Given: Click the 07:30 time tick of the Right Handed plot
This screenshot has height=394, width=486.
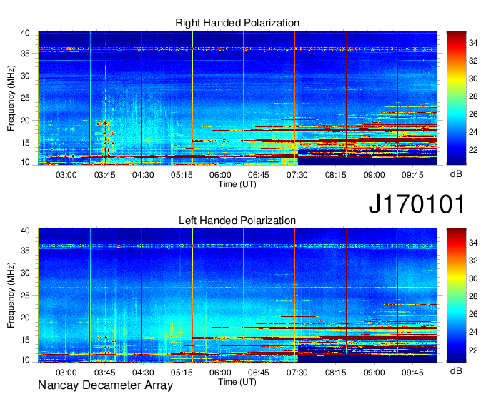Looking at the screenshot, I should (297, 175).
